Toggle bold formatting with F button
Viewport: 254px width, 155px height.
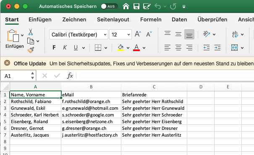(54, 47)
